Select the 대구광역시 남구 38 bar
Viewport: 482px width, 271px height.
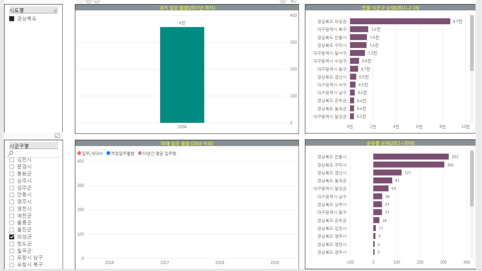[378, 196]
